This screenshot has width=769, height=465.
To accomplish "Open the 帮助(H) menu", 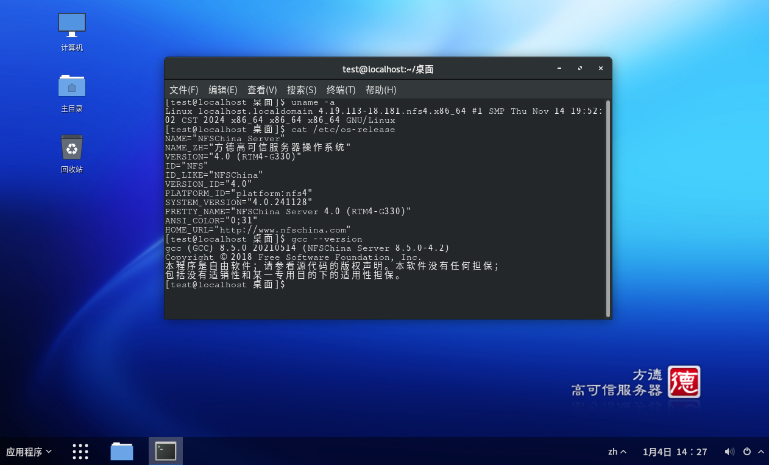I will (381, 89).
